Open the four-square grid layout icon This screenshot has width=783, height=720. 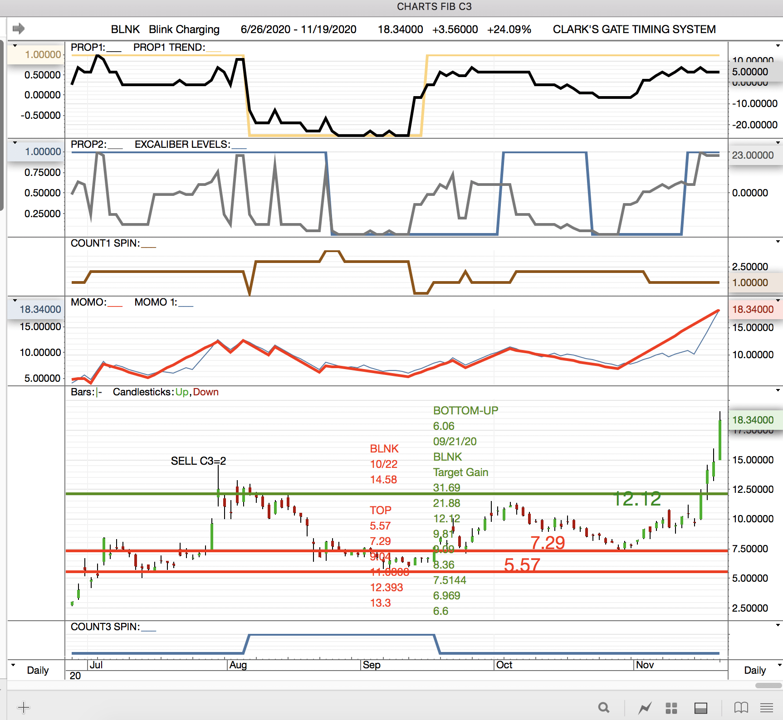coord(671,708)
